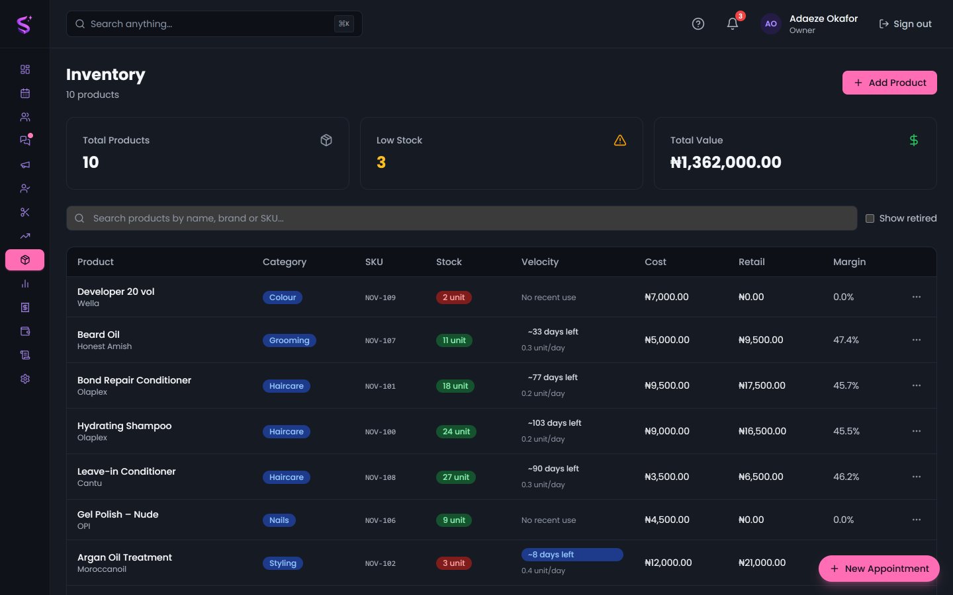This screenshot has width=953, height=595.
Task: Sign out of the account
Action: pyautogui.click(x=905, y=24)
